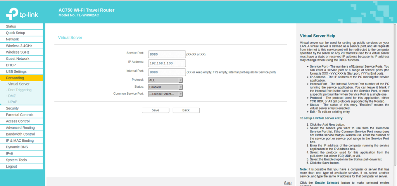Screen dimensions: 397x186
Task: Select Port Triggering submenu item
Action: tap(20, 90)
